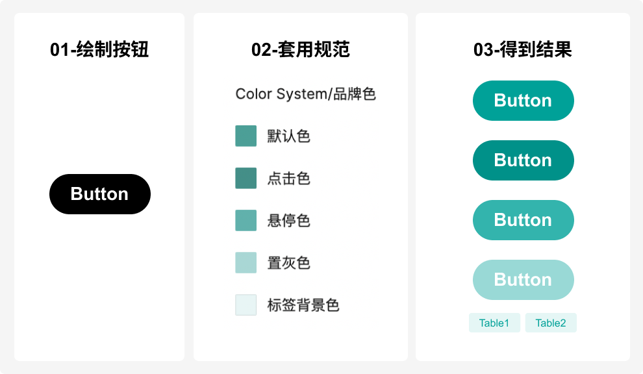Click the 点击色 text label

(288, 178)
